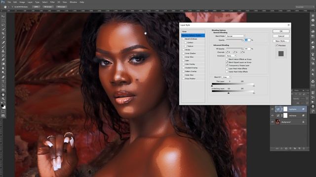Open the Filter menu
316x177 pixels.
[x=52, y=2]
